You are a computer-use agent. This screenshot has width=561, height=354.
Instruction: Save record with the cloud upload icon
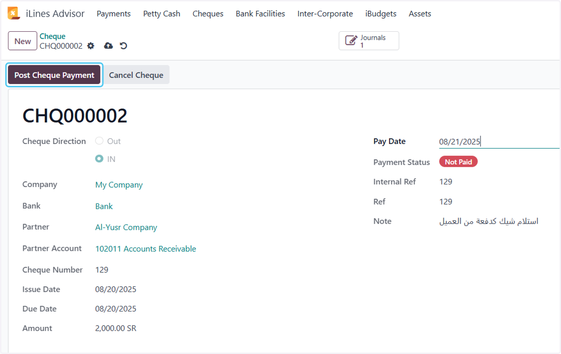(x=108, y=46)
